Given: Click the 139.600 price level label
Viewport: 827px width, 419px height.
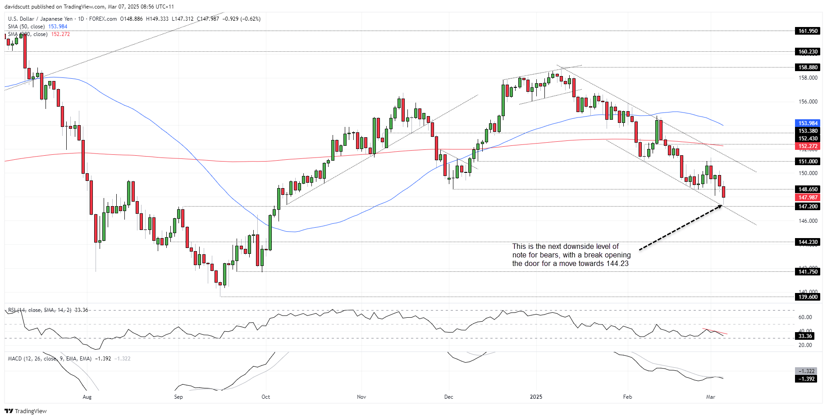Looking at the screenshot, I should coord(808,297).
